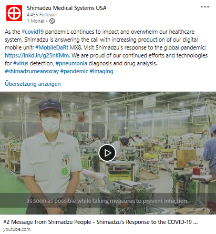This screenshot has width=216, height=234.
Task: Click the #shimadzumeansxray hashtag
Action: 32,71
